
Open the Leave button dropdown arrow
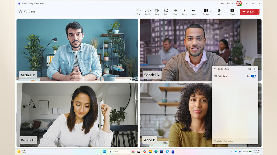[x=258, y=11]
